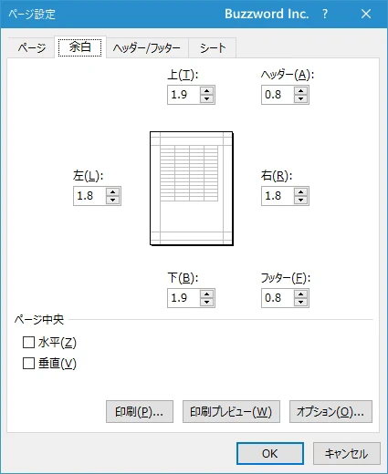The height and width of the screenshot is (474, 388).
Task: Click the 右(R) margin input field
Action: tap(278, 196)
